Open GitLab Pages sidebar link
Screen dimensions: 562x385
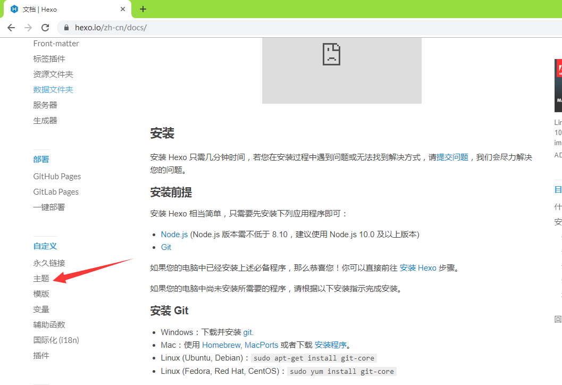coord(56,192)
